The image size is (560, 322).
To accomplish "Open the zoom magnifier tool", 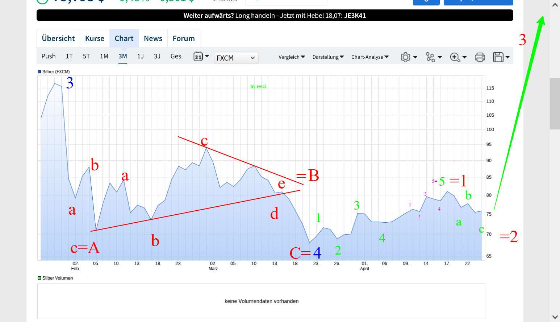I will click(x=458, y=57).
